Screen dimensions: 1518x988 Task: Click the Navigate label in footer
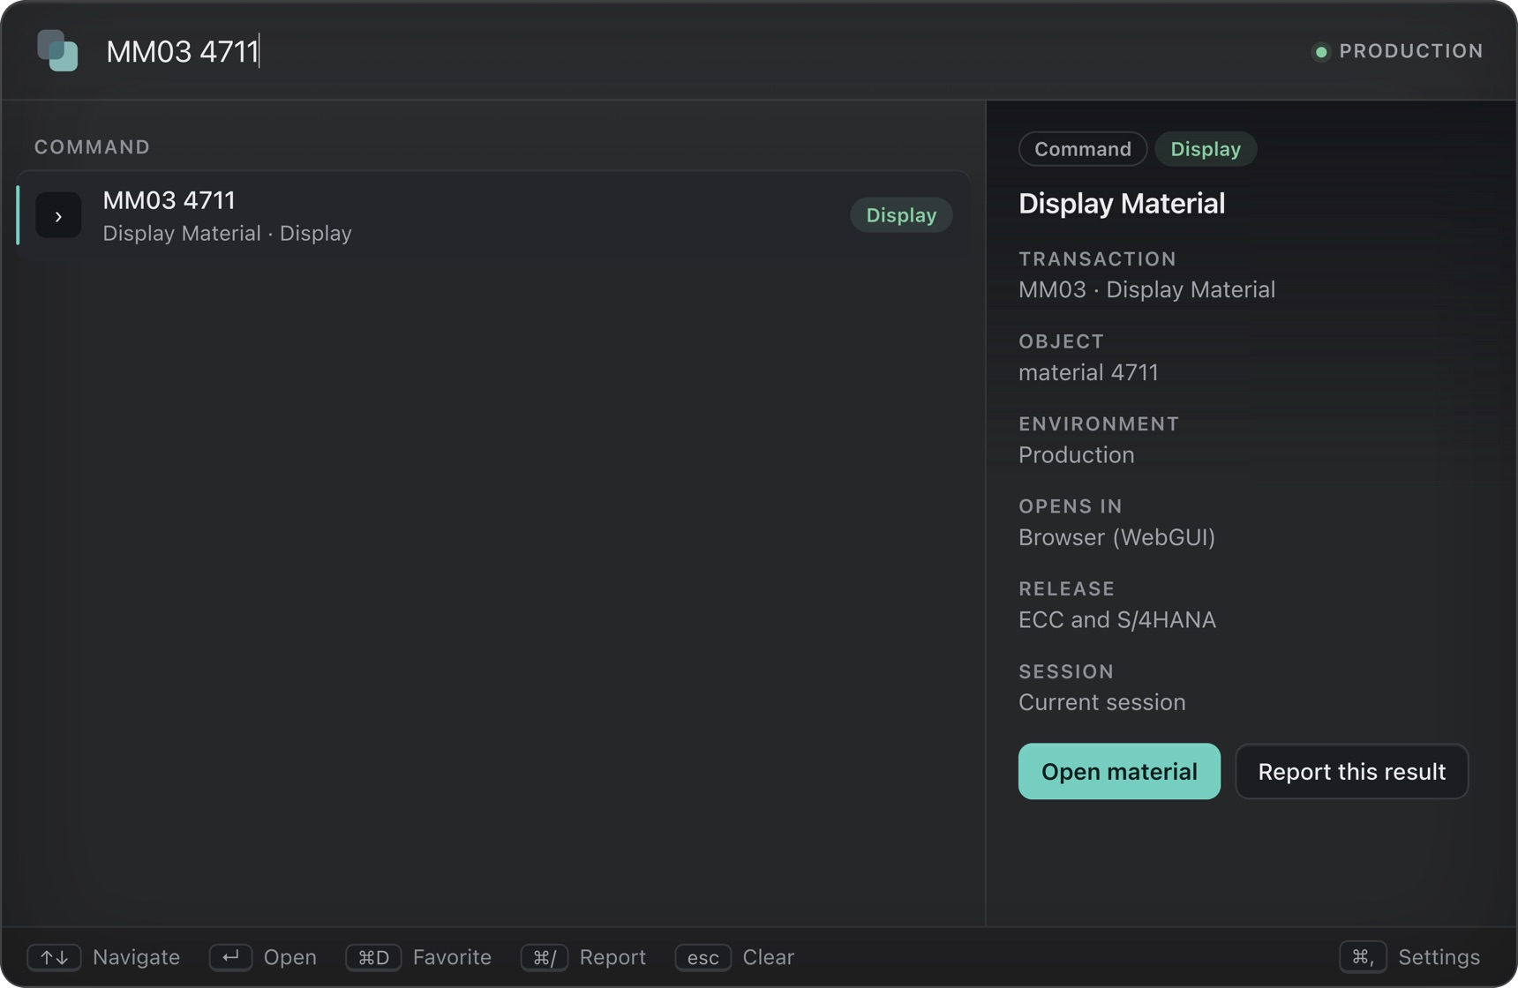(136, 957)
